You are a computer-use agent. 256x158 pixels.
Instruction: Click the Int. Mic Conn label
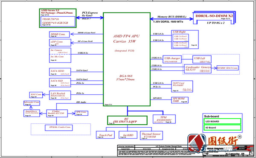57,56
